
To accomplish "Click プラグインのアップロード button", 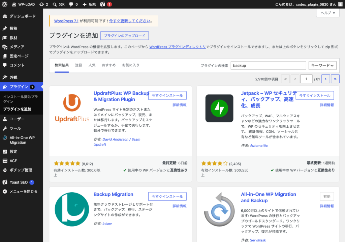I will [125, 36].
